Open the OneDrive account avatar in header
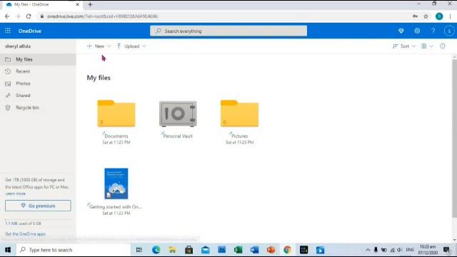The image size is (457, 257). point(449,31)
